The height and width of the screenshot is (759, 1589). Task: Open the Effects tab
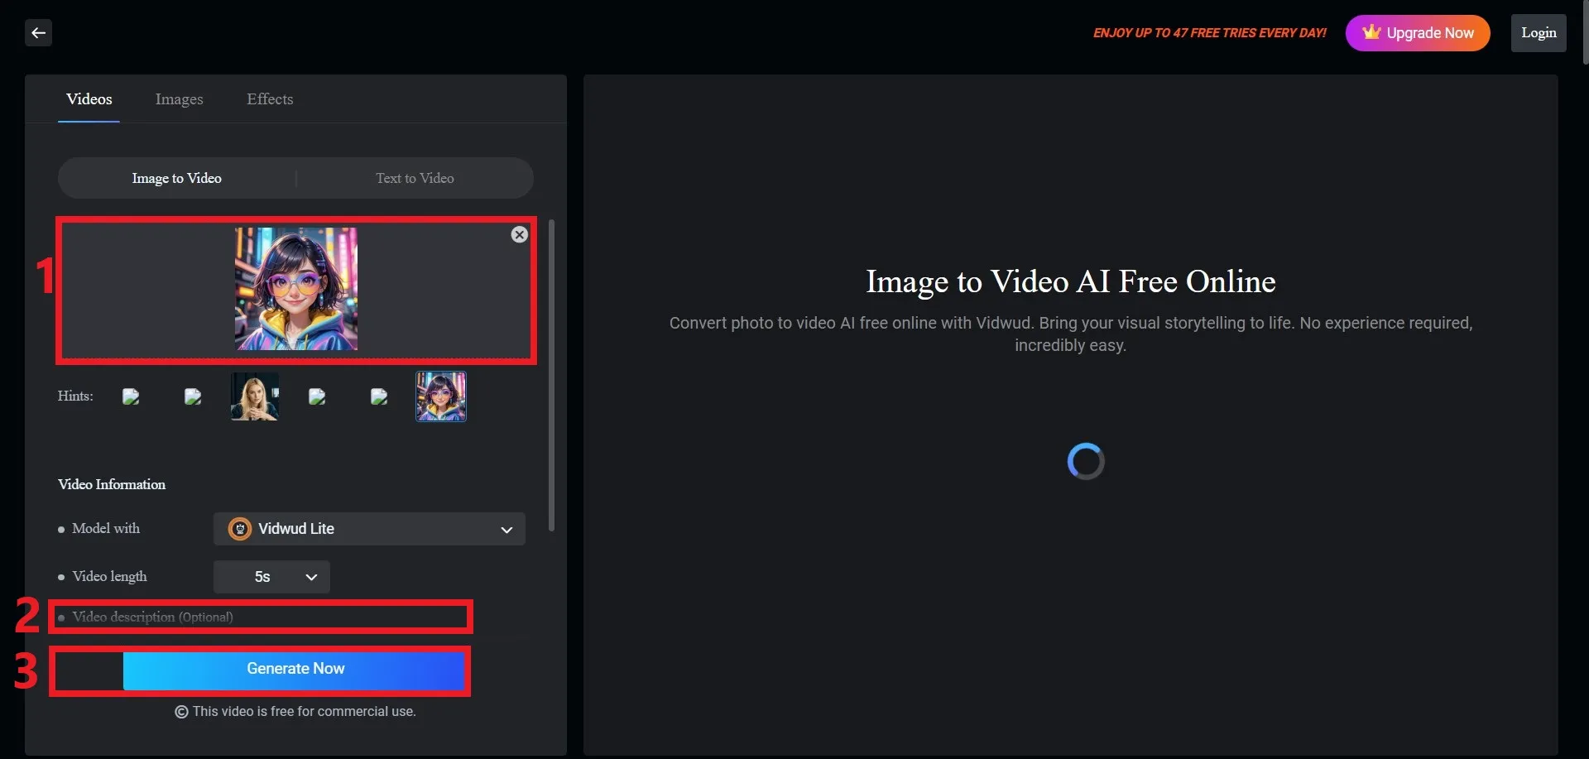270,99
